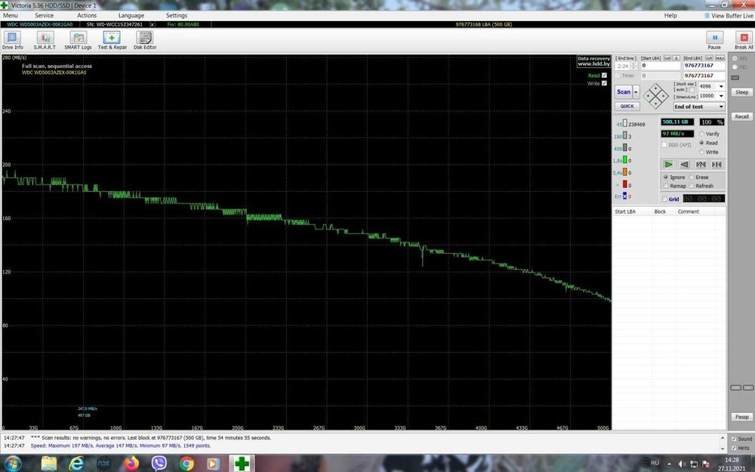Click the Cur button beside Start LBA

pyautogui.click(x=667, y=58)
